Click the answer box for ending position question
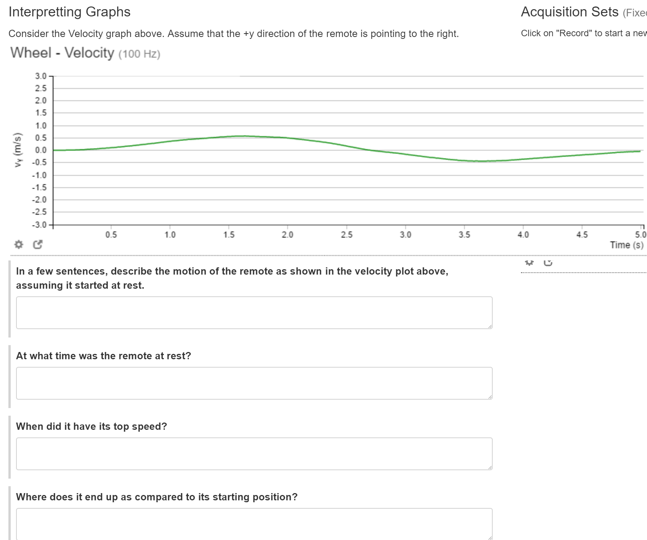This screenshot has width=647, height=540. 254,524
